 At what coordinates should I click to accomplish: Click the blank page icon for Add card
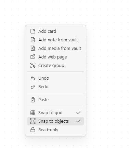coord(33,31)
